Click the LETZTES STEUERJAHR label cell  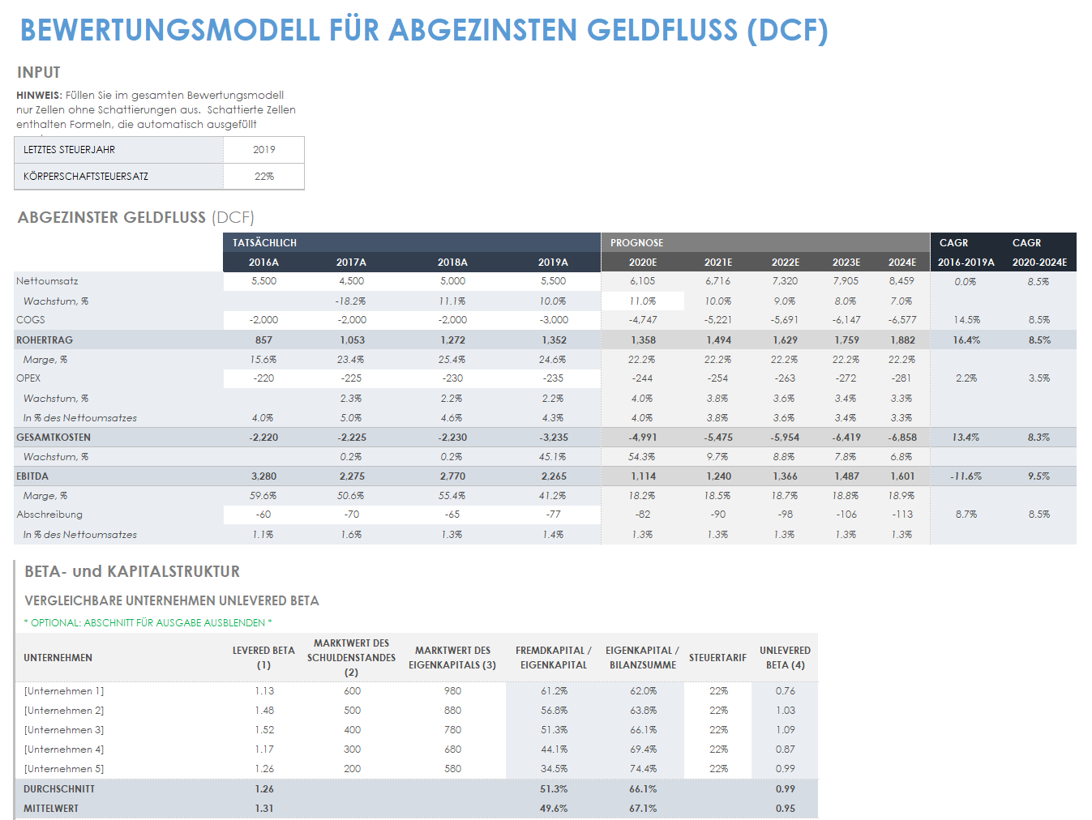pyautogui.click(x=119, y=150)
